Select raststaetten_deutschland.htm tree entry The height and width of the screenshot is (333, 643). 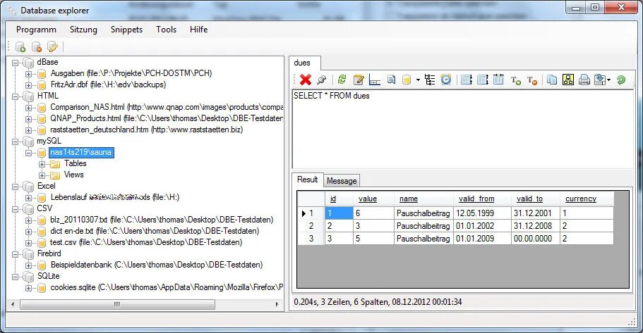146,130
